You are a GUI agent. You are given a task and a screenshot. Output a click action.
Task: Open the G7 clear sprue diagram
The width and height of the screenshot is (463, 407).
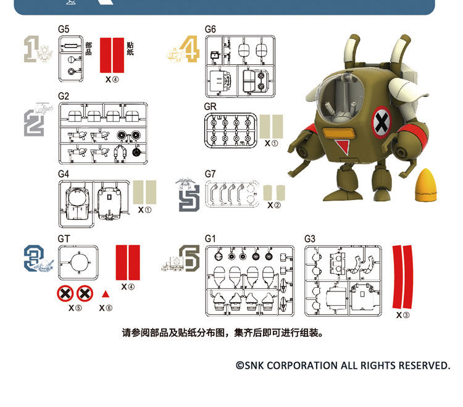[232, 194]
